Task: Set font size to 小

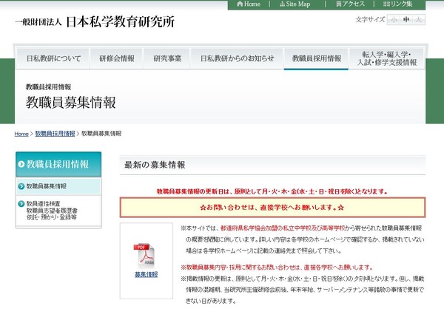Action: pos(394,20)
